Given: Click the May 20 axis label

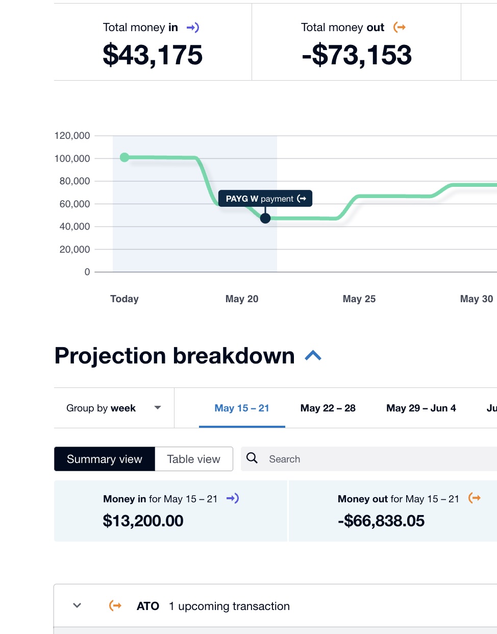Looking at the screenshot, I should coord(242,299).
